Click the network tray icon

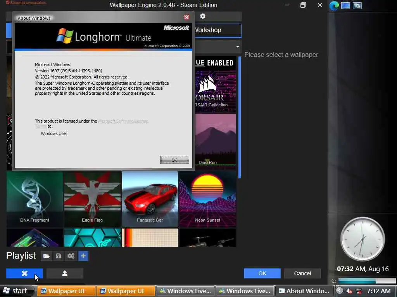pyautogui.click(x=359, y=291)
